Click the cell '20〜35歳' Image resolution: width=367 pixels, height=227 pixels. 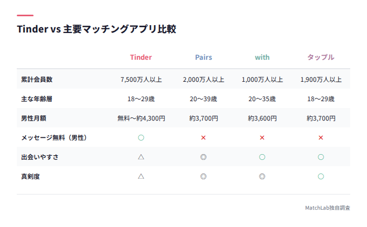(262, 99)
